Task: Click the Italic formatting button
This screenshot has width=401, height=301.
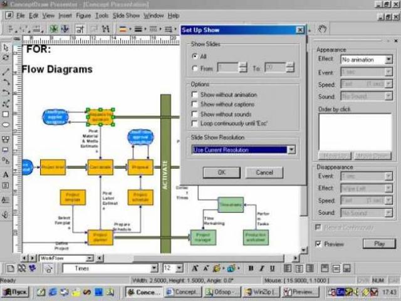Action: tap(262, 268)
